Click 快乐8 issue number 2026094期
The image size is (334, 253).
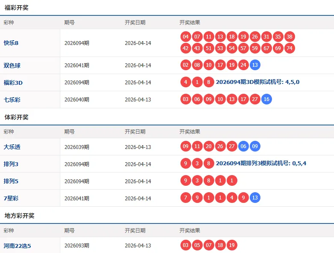click(77, 43)
